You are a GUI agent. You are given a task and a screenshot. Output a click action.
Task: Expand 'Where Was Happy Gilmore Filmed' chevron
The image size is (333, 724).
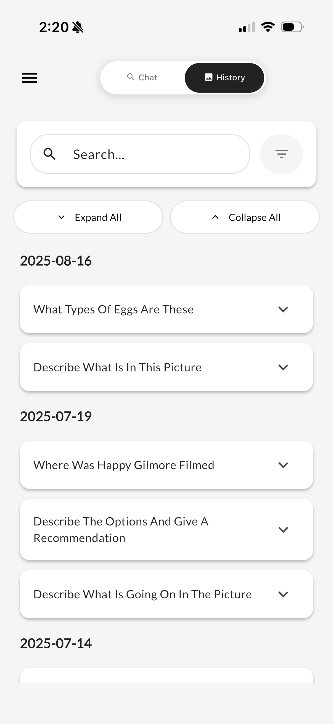tap(283, 465)
